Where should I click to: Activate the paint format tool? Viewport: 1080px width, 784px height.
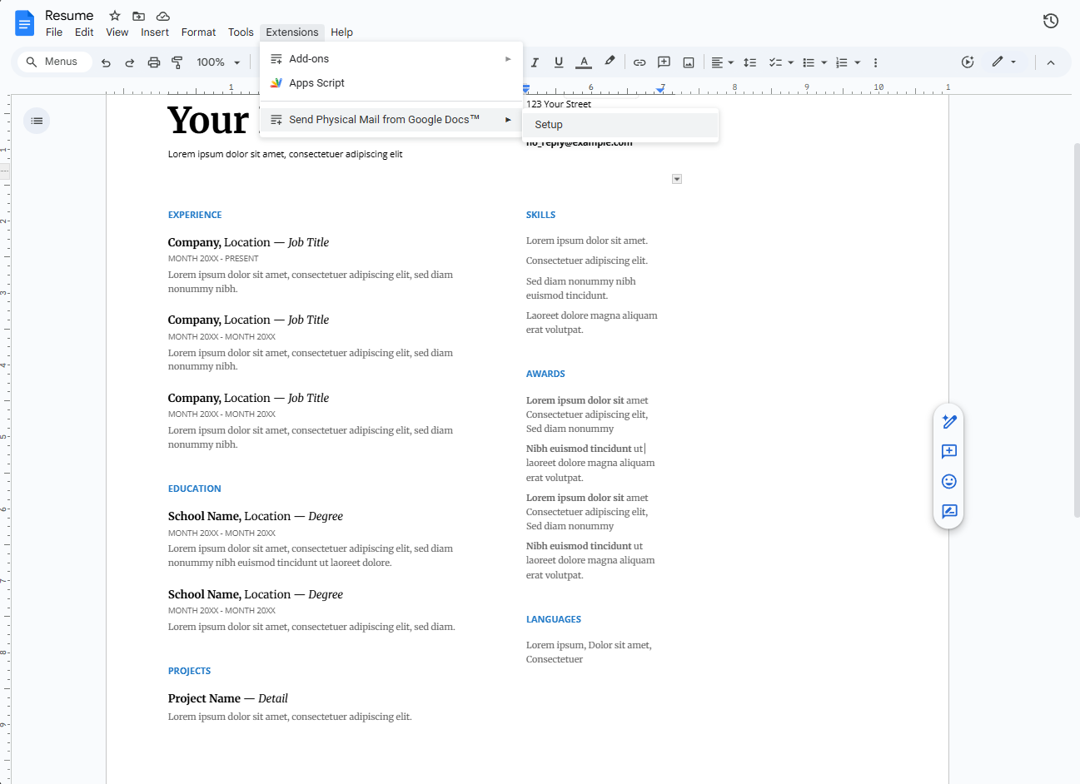coord(177,62)
